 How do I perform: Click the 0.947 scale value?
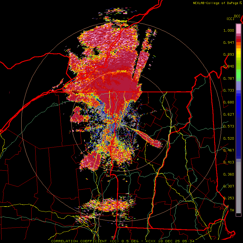click(x=229, y=42)
